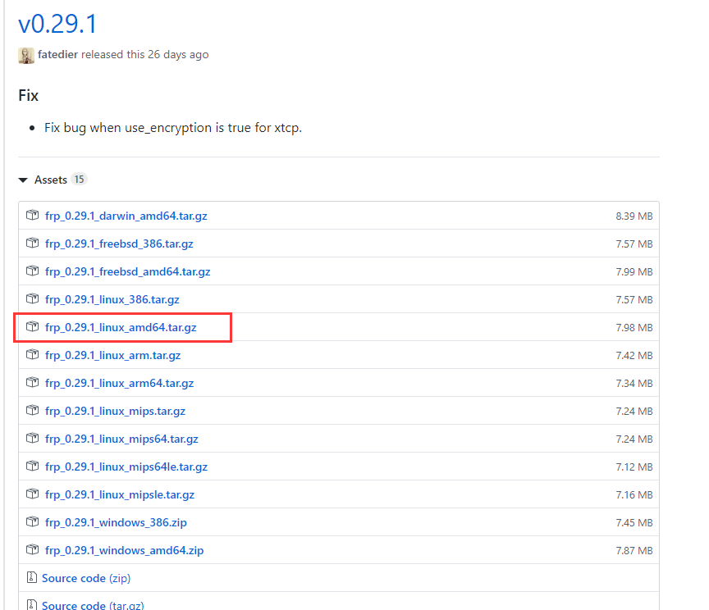Click package icon beside linux_arm.tar.gz asset
The width and height of the screenshot is (709, 610).
tap(33, 355)
